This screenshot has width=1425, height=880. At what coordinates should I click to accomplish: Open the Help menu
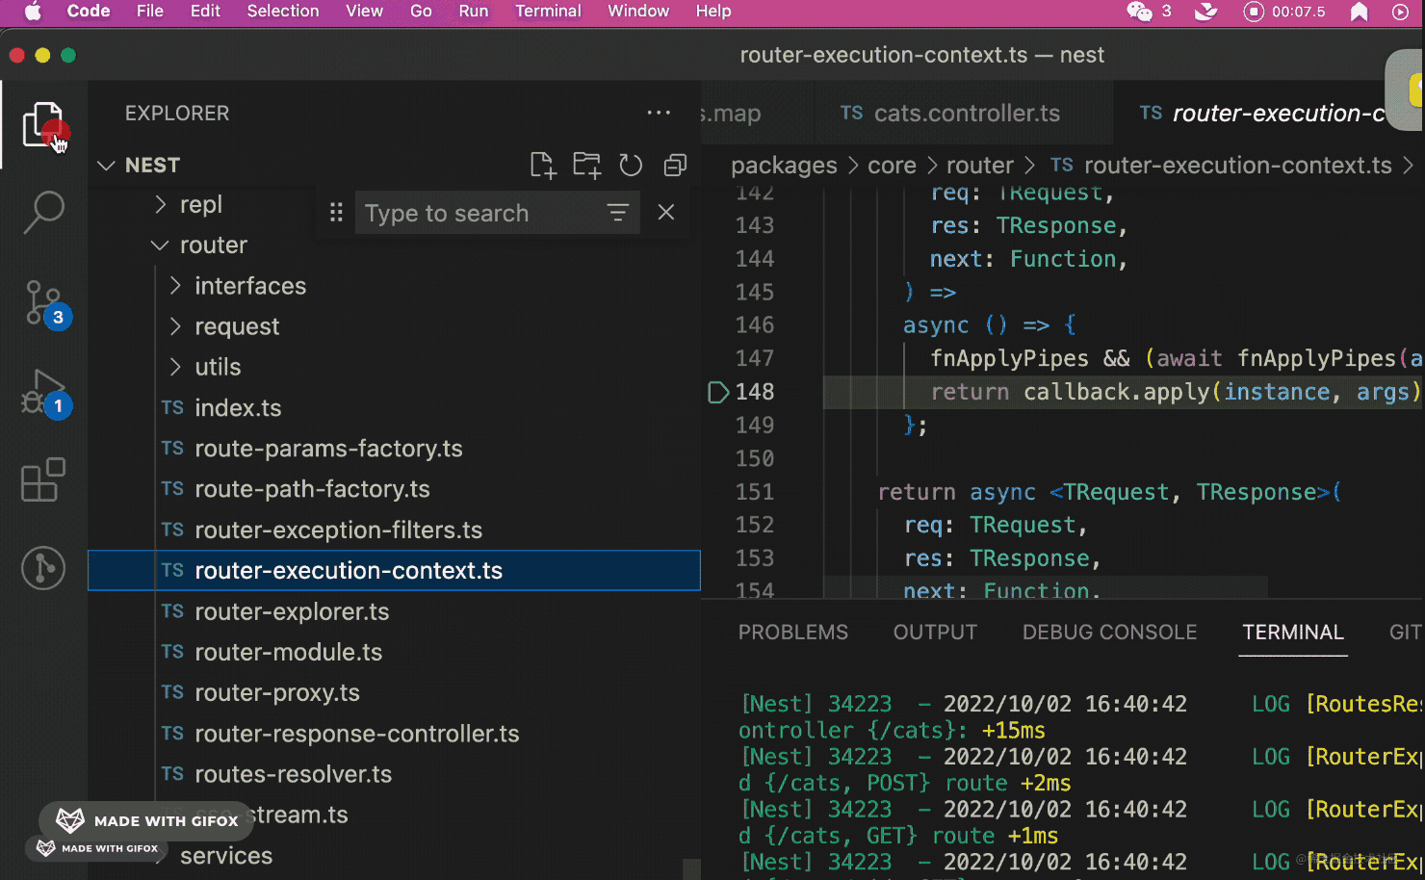pyautogui.click(x=713, y=12)
